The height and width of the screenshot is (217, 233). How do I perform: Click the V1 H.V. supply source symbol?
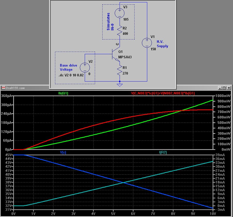pos(147,43)
